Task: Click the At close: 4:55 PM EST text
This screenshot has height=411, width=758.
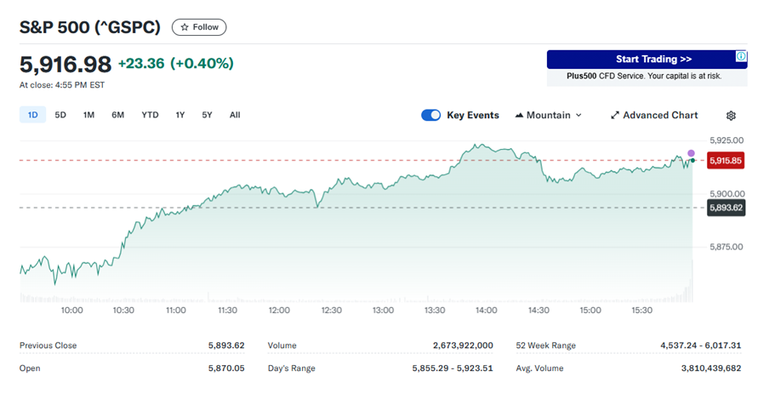Action: (62, 85)
